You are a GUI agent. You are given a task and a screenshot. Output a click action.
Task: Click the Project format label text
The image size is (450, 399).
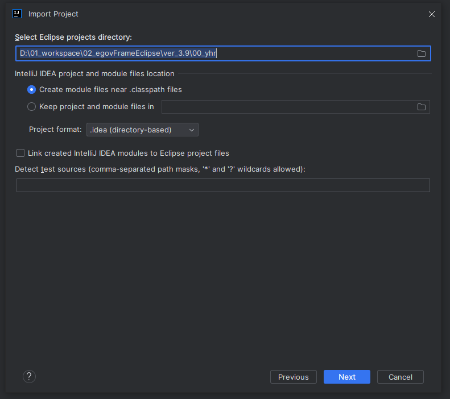[x=55, y=130]
